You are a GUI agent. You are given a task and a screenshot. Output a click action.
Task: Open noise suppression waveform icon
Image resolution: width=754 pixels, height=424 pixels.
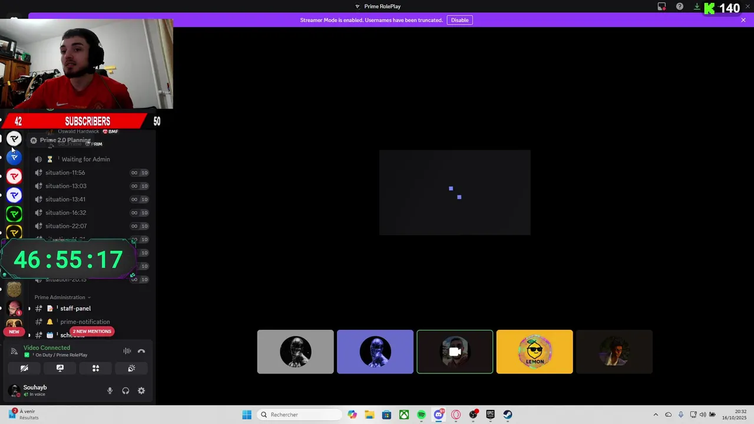point(127,351)
